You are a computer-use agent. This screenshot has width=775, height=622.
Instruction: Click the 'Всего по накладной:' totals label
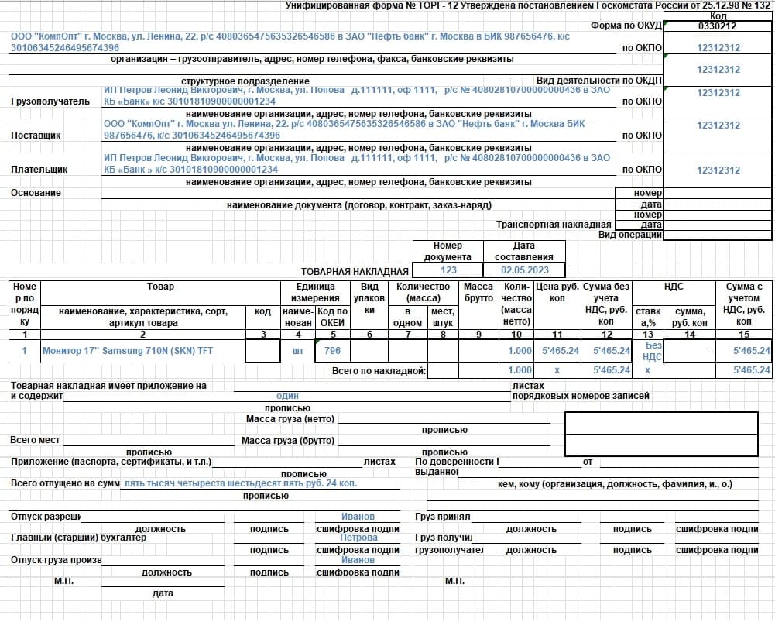click(x=379, y=370)
